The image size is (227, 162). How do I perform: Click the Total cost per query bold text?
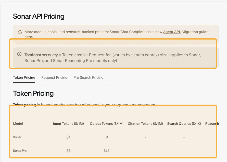click(41, 55)
